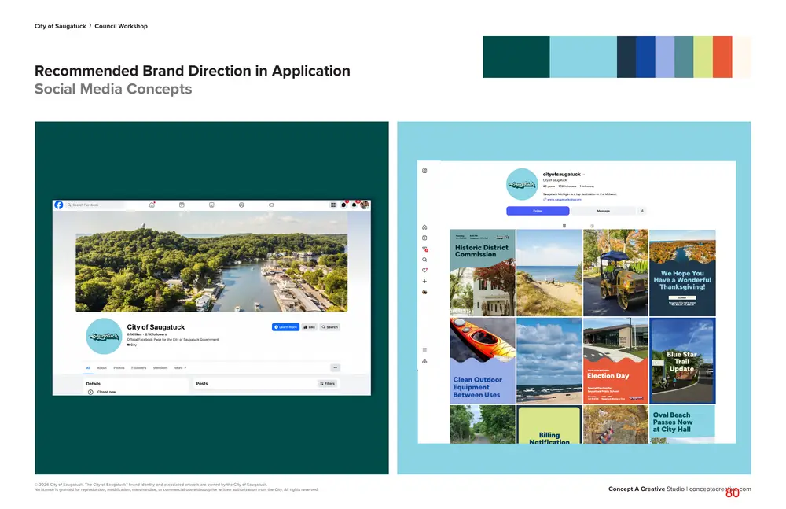Open the Instagram sidebar hamburger menu

(x=424, y=350)
